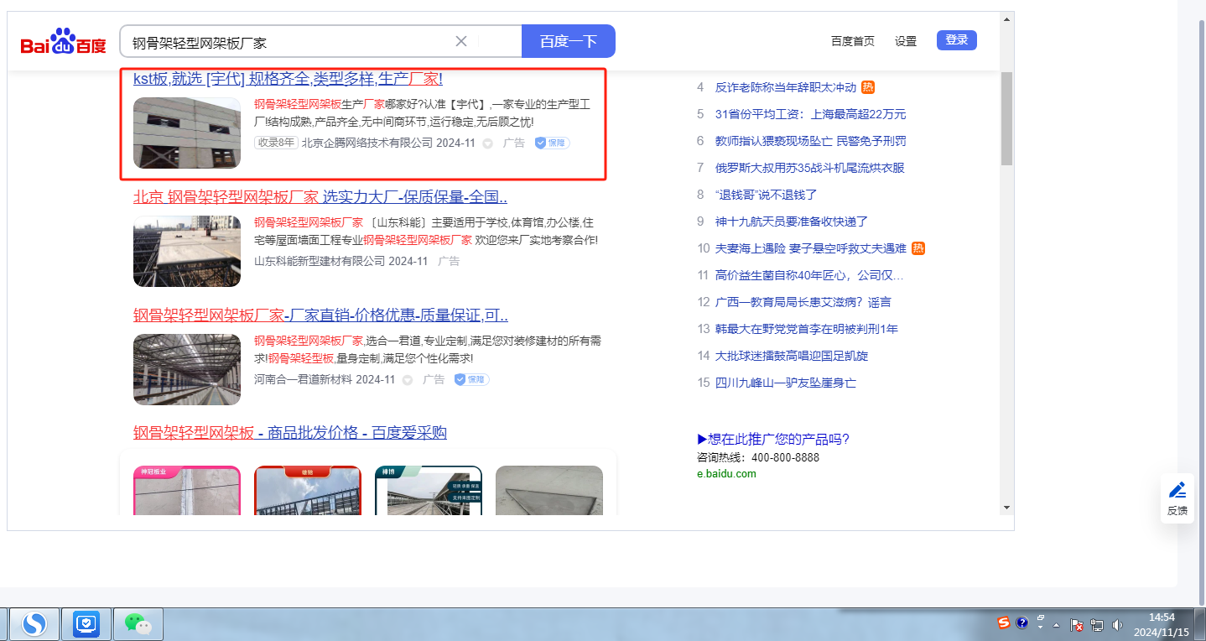Viewport: 1206px width, 641px height.
Task: Open hot search 夫妻海上遇险 妻子悬空呼救
Action: tap(811, 248)
